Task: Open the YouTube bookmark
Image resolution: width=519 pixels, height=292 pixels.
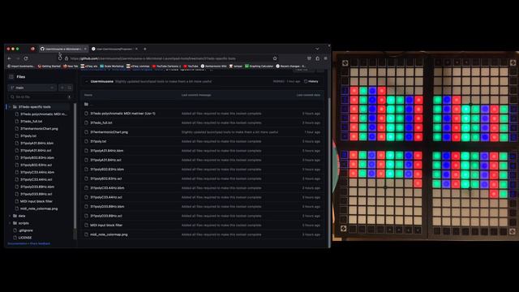Action: tap(191, 67)
